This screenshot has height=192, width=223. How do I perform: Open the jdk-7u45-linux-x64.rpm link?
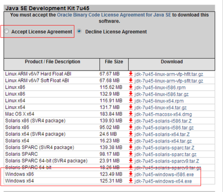pyautogui.click(x=159, y=101)
